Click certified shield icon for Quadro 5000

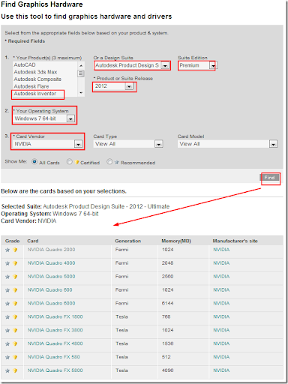[x=15, y=277]
